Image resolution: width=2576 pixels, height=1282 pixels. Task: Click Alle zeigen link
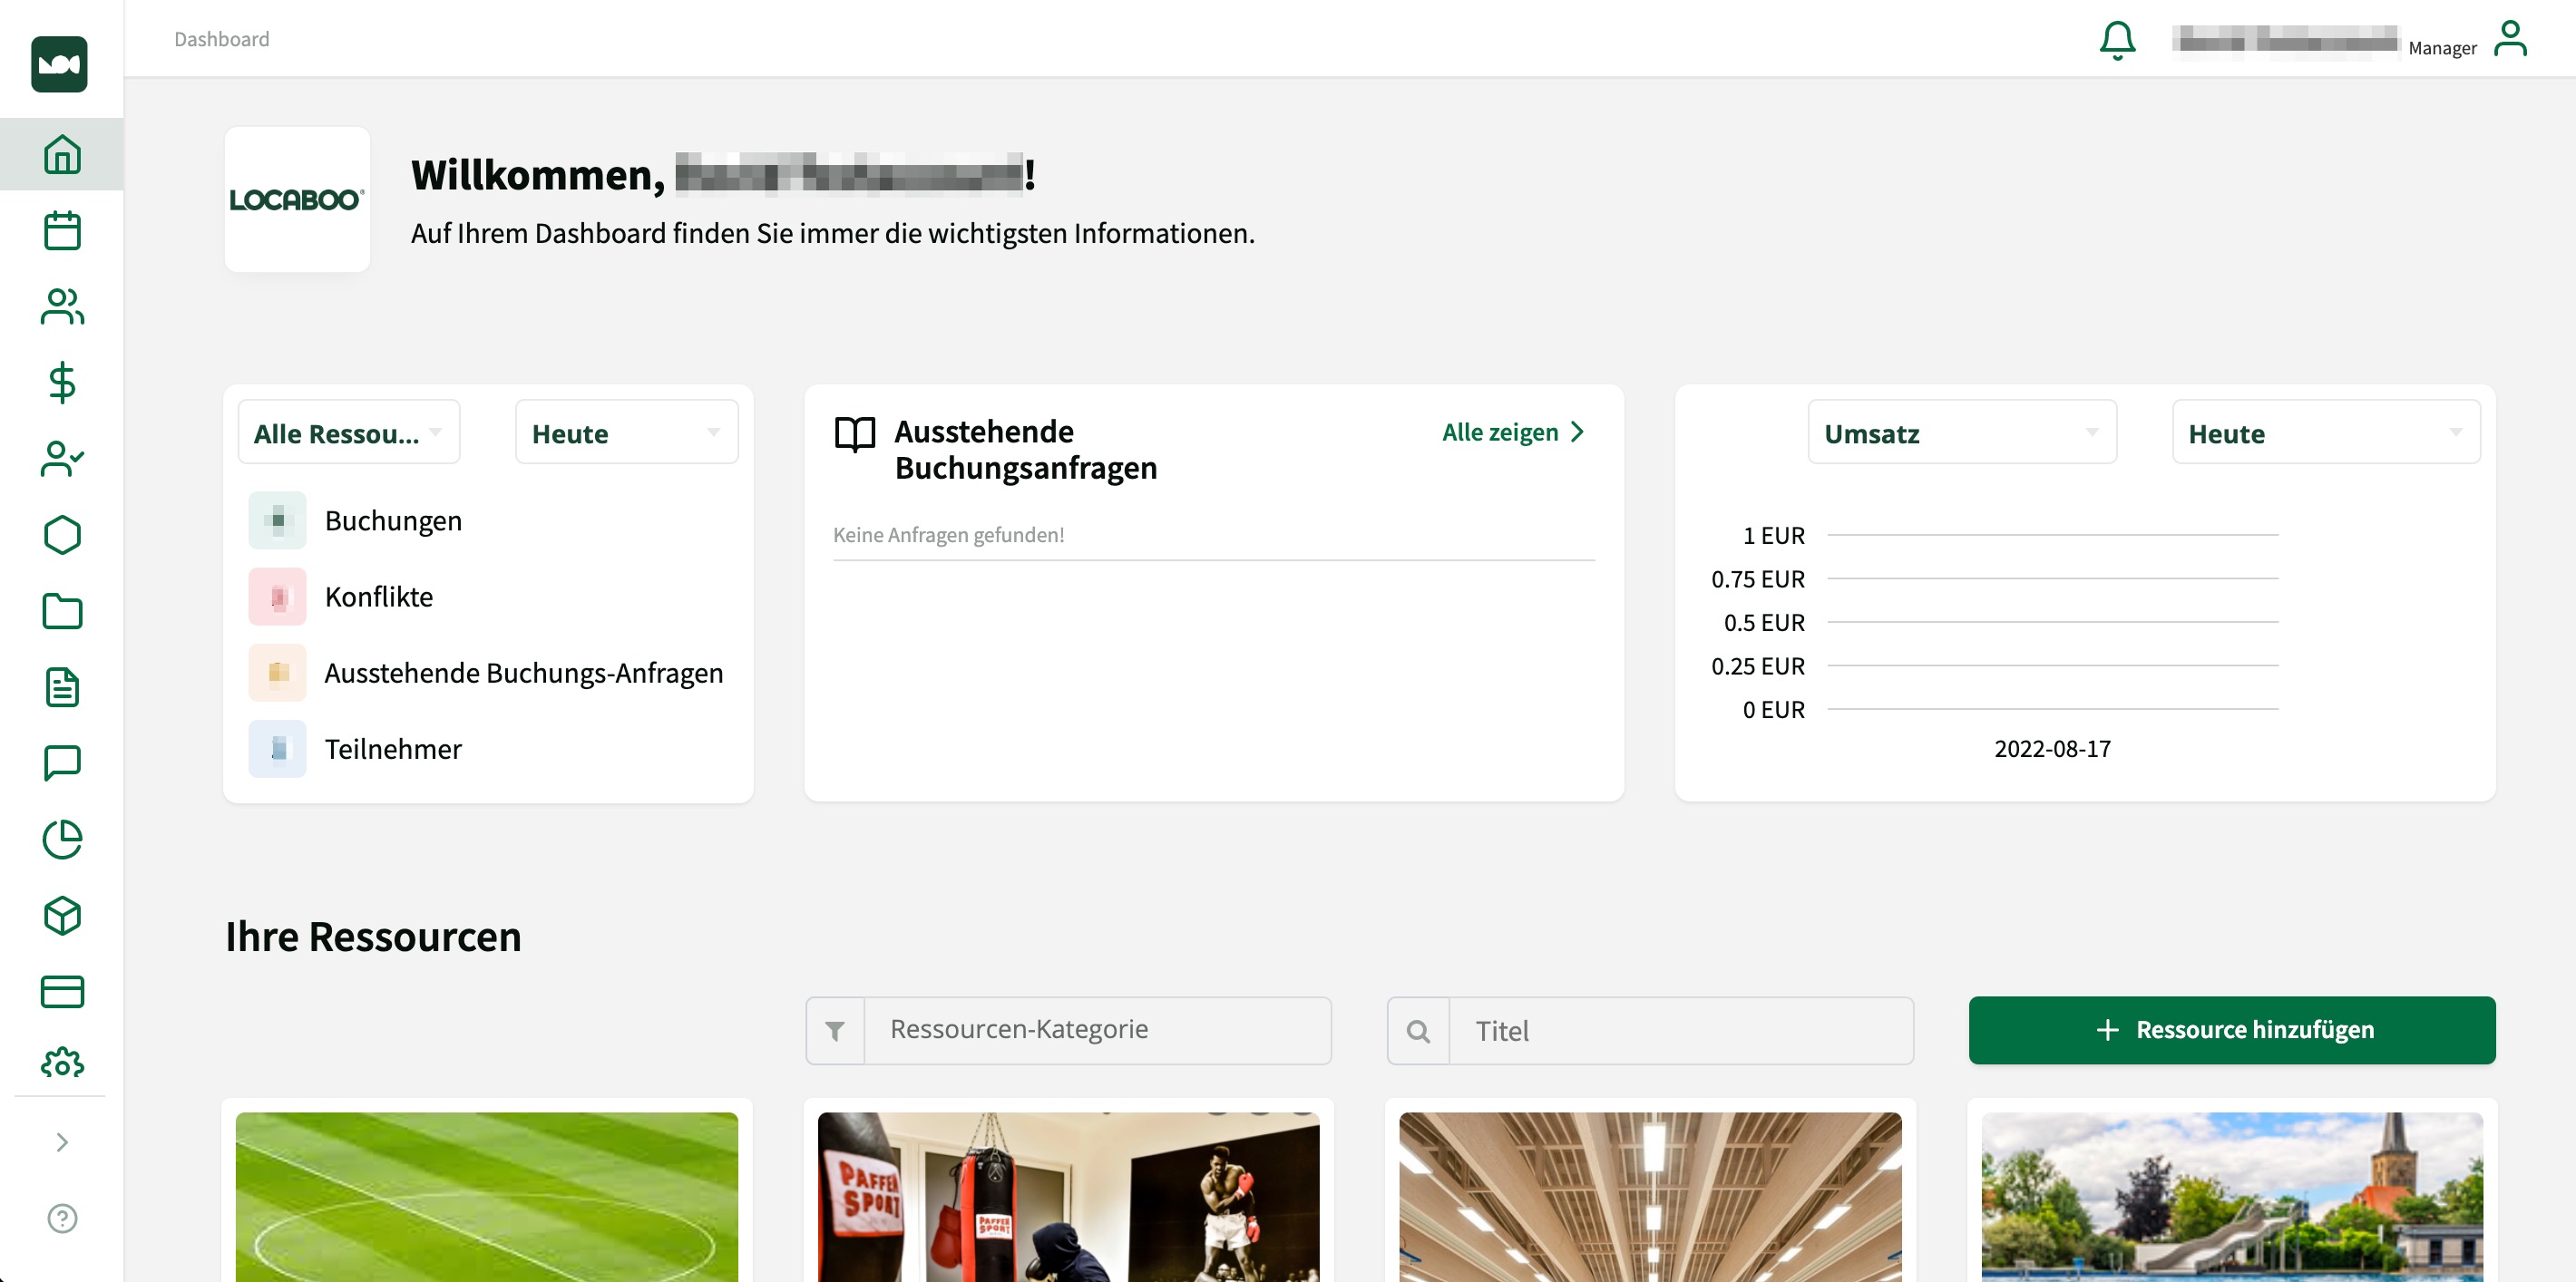pyautogui.click(x=1513, y=432)
